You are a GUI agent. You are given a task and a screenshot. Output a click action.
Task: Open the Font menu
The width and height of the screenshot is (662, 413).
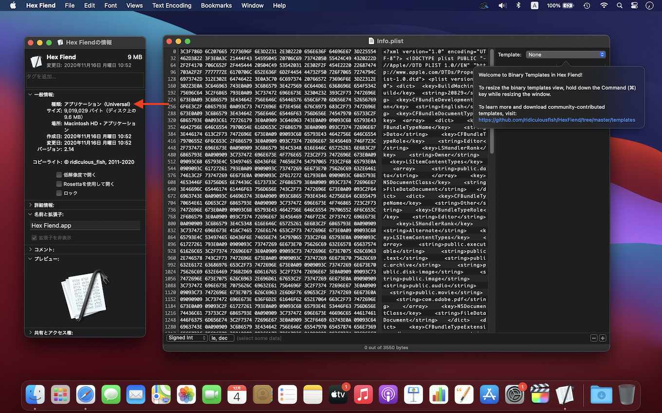[110, 5]
